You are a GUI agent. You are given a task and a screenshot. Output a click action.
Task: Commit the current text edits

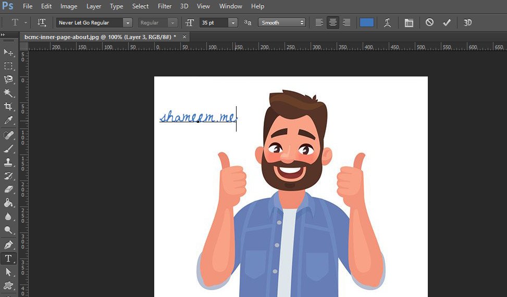pyautogui.click(x=447, y=23)
